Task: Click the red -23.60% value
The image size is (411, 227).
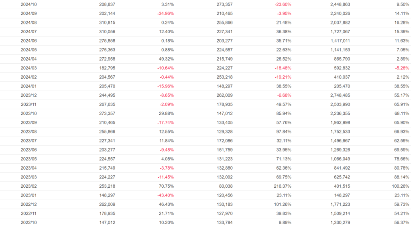Action: 283,4
